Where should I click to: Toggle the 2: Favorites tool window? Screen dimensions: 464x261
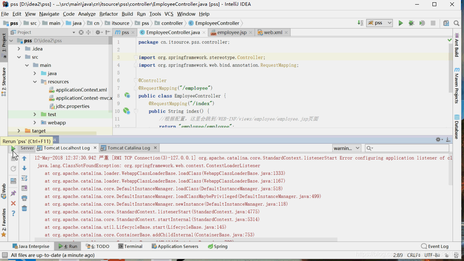[x=4, y=223]
